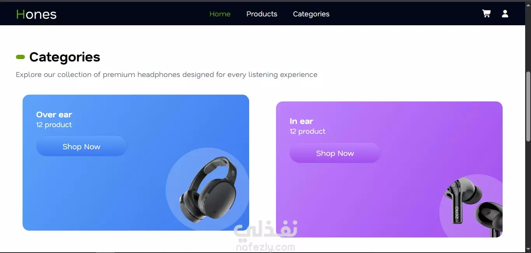
Task: Click the green pill marker beside Categories
Action: click(x=20, y=57)
